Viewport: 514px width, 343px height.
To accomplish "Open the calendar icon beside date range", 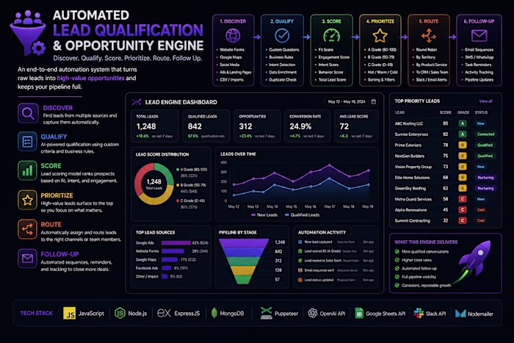I will point(373,101).
